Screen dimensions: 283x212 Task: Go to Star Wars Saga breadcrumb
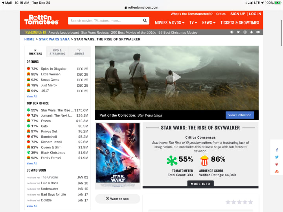pyautogui.click(x=54, y=39)
